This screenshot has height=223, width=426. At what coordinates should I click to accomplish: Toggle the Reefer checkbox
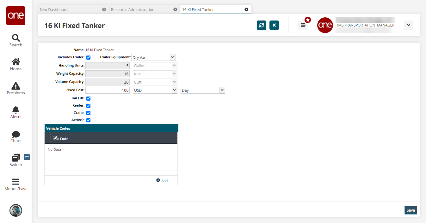tap(89, 106)
